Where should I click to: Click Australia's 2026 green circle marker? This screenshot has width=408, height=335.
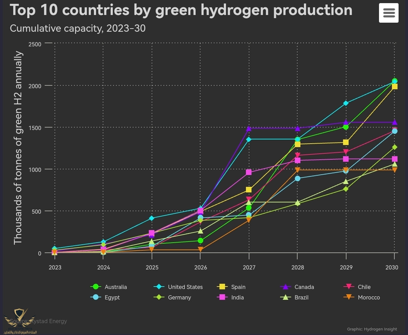(x=201, y=241)
